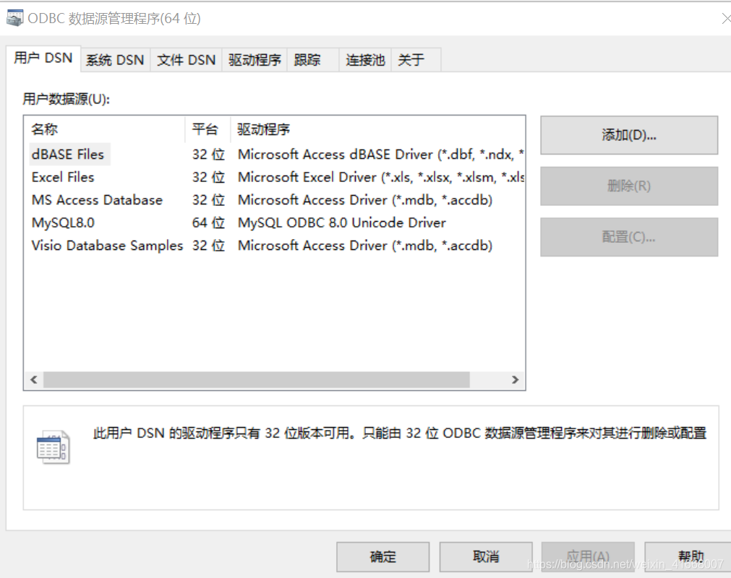Select the dBASE Files data source
The height and width of the screenshot is (578, 731).
pos(68,154)
